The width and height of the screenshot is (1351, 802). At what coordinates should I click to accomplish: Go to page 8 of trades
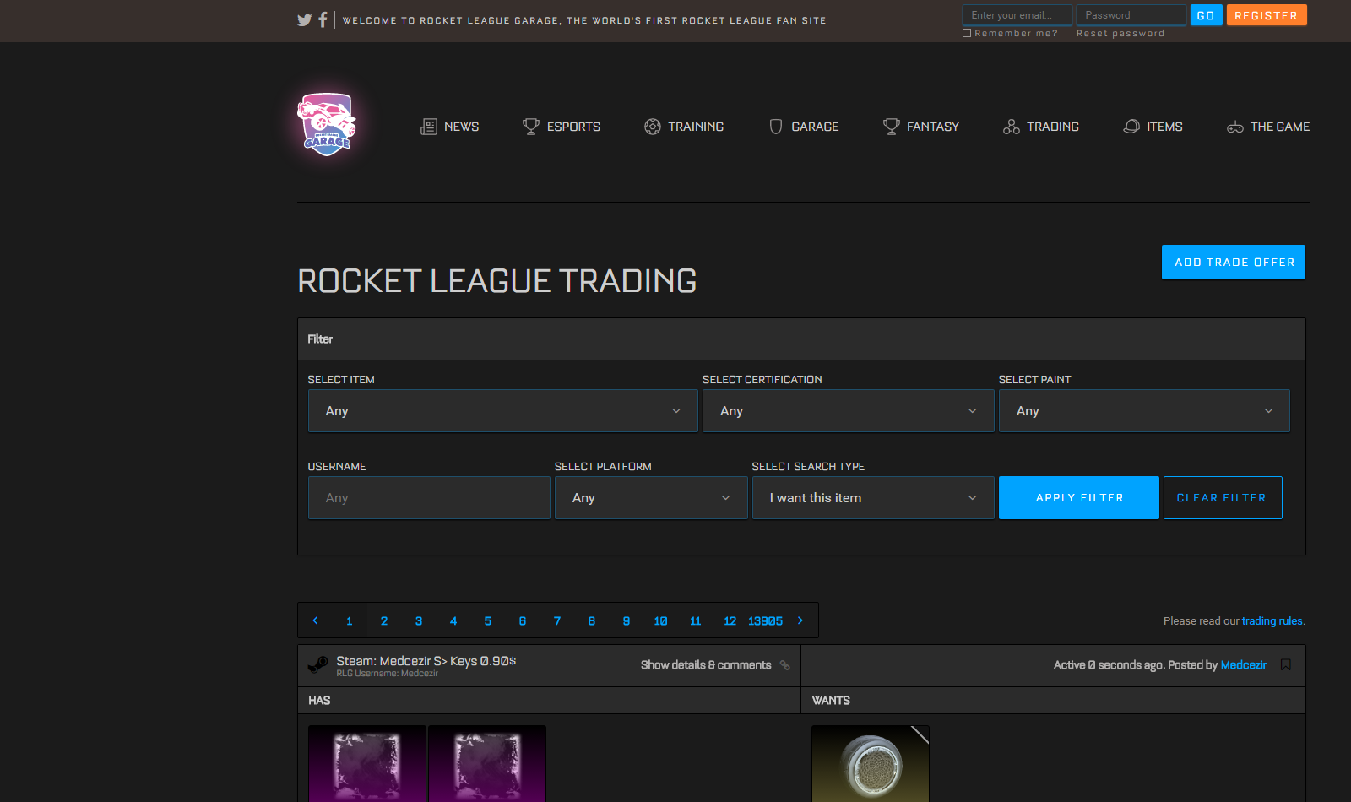tap(592, 620)
